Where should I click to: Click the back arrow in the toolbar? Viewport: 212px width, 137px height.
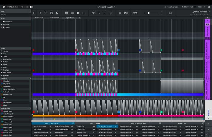click(x=33, y=13)
